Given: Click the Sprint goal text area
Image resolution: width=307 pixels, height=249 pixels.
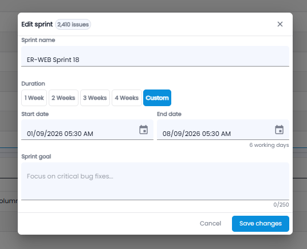Looking at the screenshot, I should tap(155, 181).
